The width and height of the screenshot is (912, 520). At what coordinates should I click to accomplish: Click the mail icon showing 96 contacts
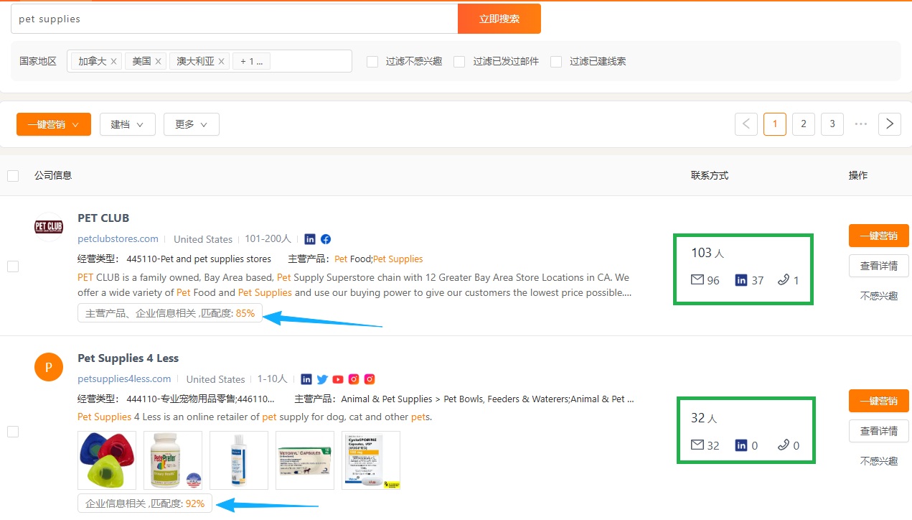coord(697,280)
